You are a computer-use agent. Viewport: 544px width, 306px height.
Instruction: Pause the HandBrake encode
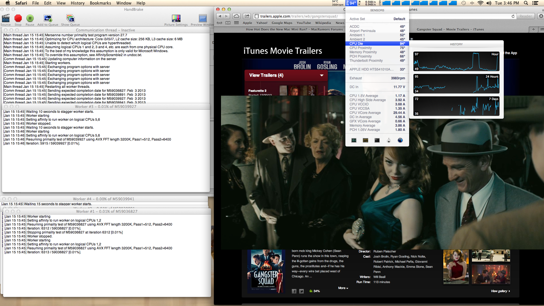30,18
